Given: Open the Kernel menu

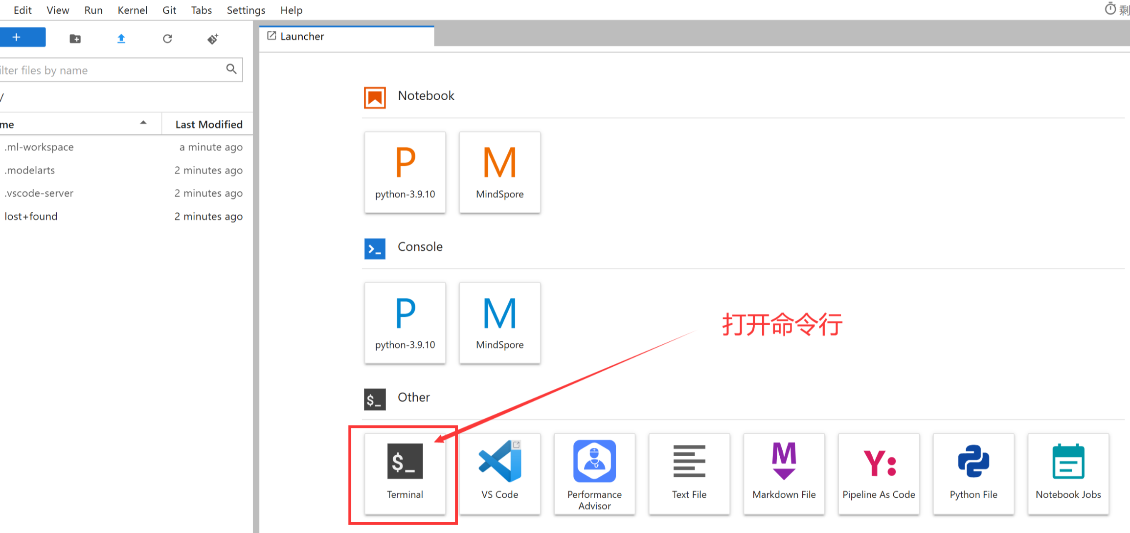Looking at the screenshot, I should tap(132, 10).
